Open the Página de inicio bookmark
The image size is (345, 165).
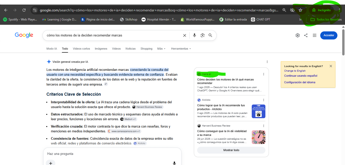98,19
